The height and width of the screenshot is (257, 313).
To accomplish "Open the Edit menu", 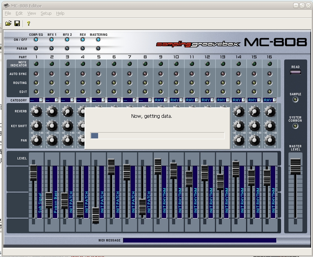I will 19,13.
